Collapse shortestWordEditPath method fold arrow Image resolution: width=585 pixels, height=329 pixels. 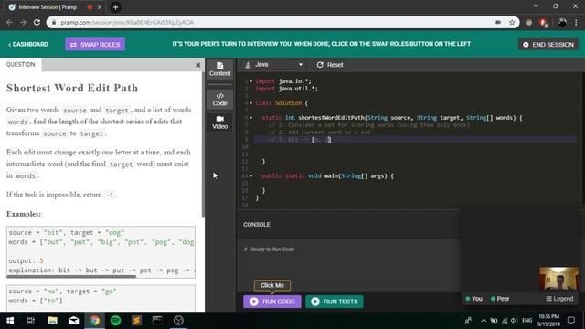pos(251,118)
